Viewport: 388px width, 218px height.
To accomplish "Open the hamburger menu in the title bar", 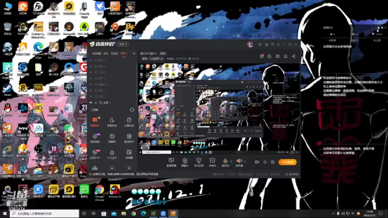I will [x=278, y=45].
